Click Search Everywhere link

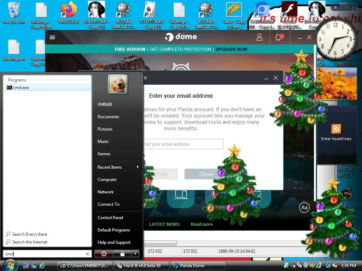point(30,234)
